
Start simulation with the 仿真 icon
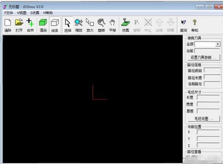(126, 25)
